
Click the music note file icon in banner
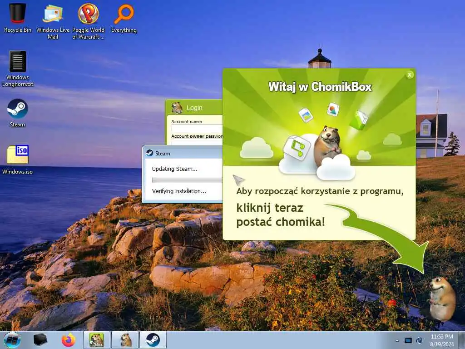click(x=297, y=148)
